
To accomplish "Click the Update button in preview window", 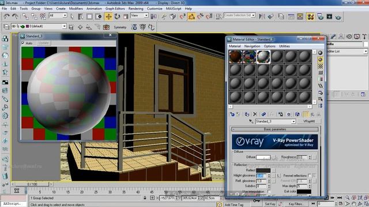I will click(44, 43).
